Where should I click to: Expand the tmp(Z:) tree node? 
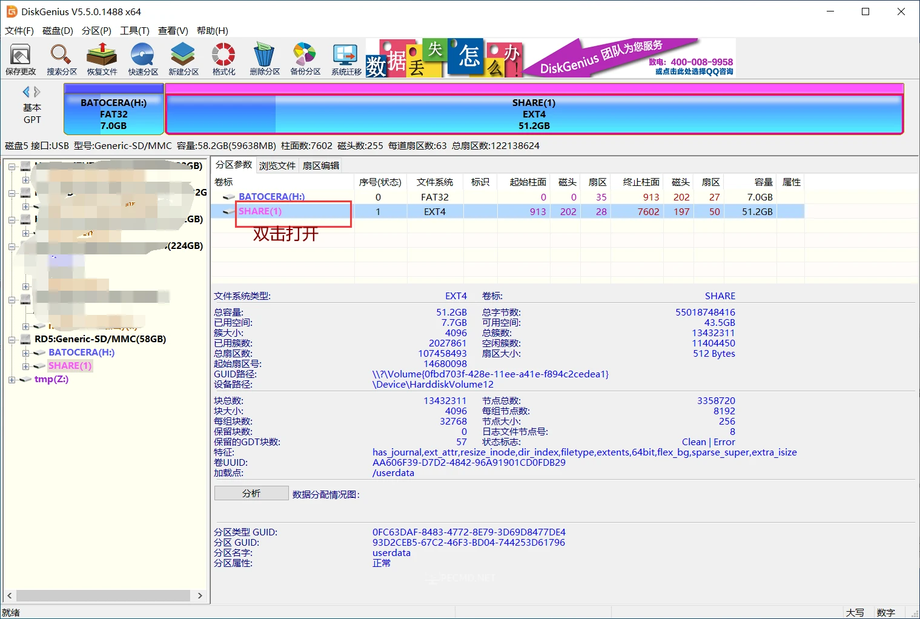click(x=12, y=379)
